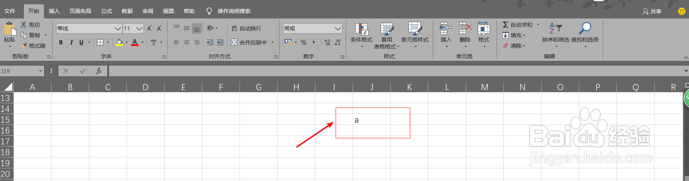
Task: Switch to the 插入 (Insert) tab
Action: point(54,11)
